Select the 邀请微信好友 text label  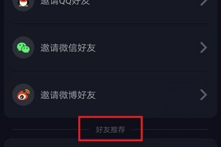pyautogui.click(x=68, y=48)
